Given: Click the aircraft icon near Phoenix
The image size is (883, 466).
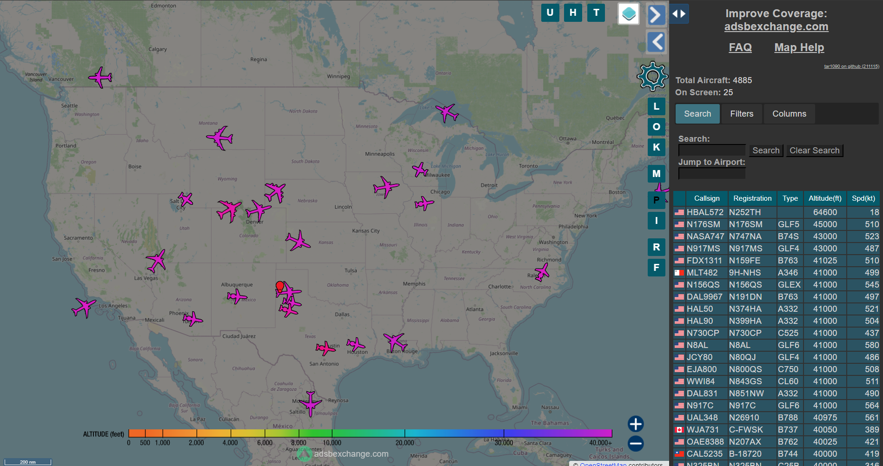Looking at the screenshot, I should point(193,319).
